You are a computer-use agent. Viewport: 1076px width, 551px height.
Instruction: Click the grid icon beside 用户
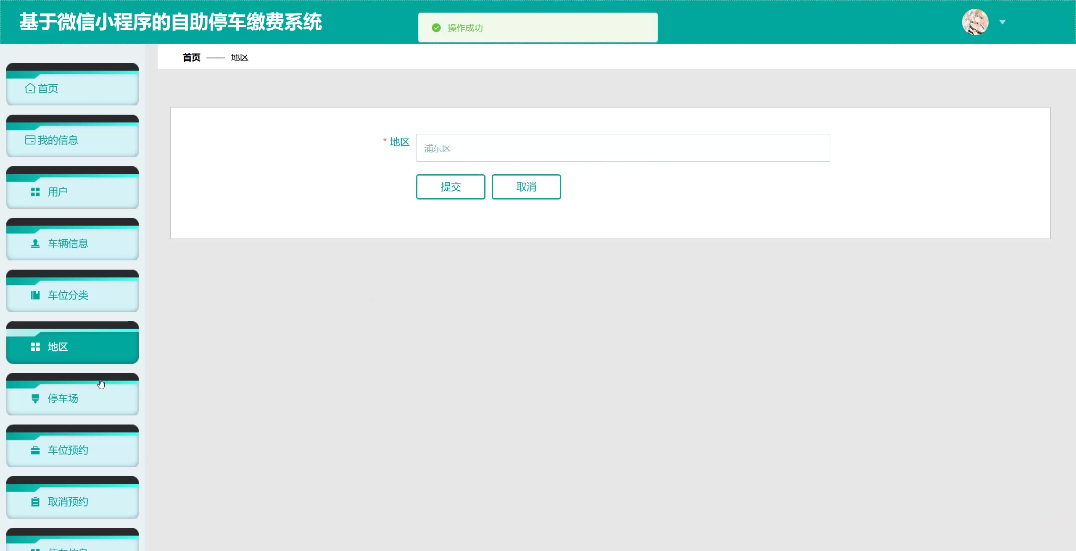pos(35,192)
